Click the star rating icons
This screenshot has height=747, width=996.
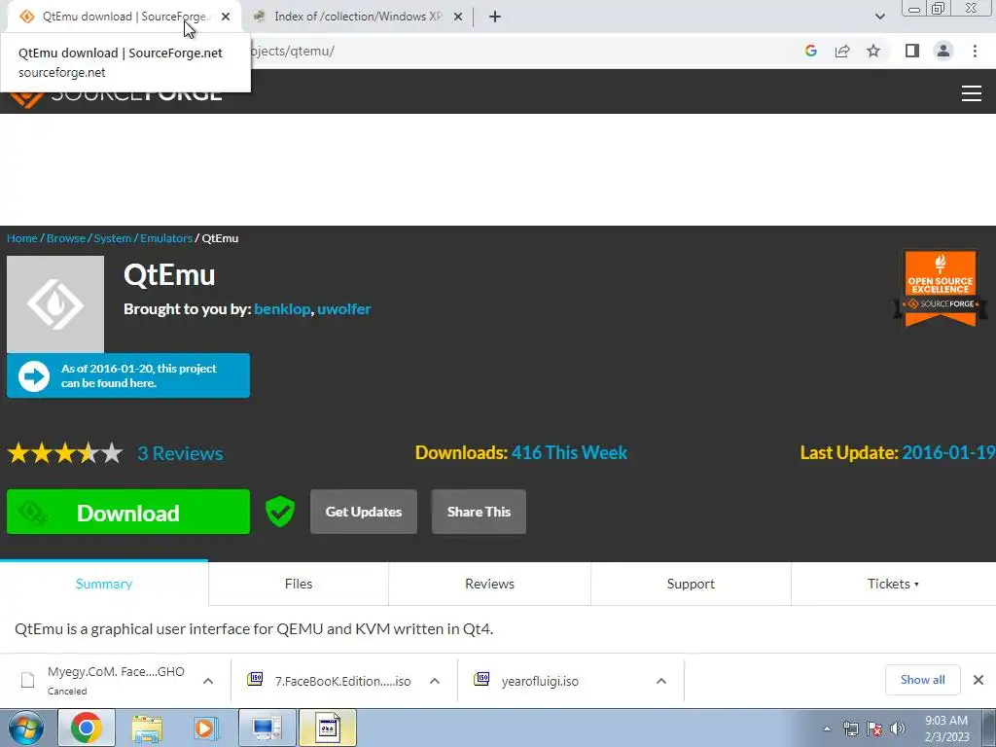point(65,453)
